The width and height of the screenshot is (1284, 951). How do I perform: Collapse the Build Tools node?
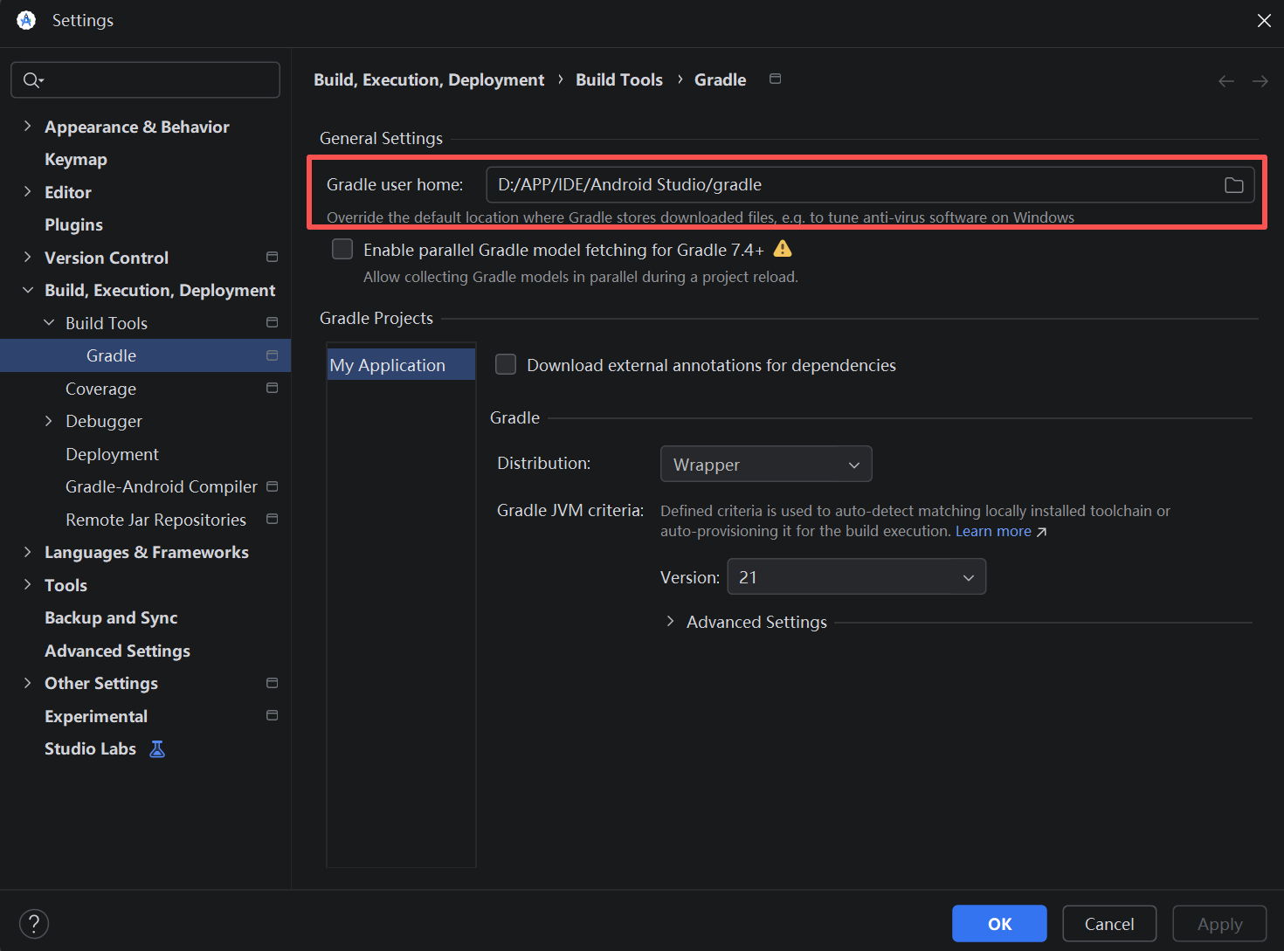coord(49,323)
